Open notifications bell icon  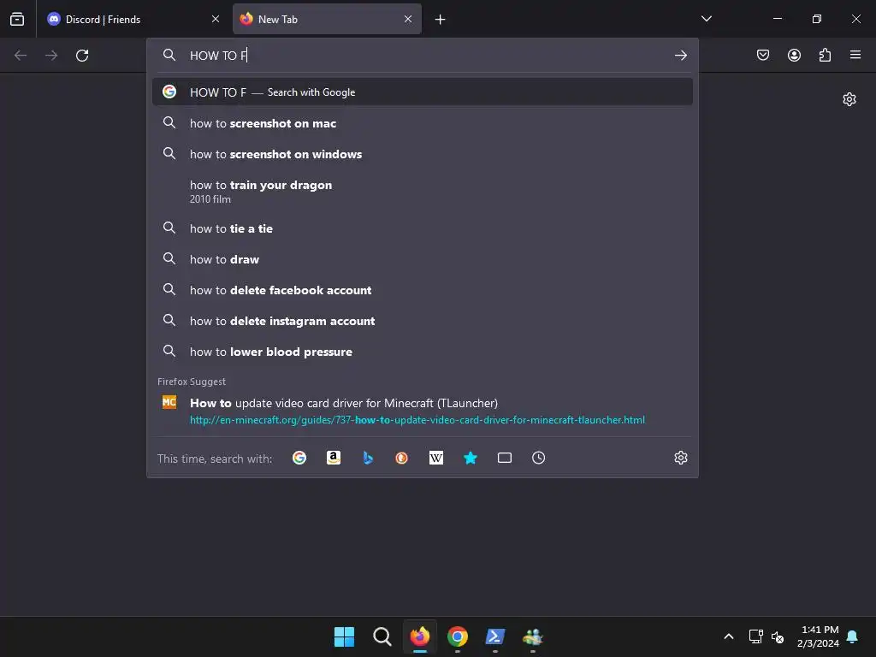(853, 636)
